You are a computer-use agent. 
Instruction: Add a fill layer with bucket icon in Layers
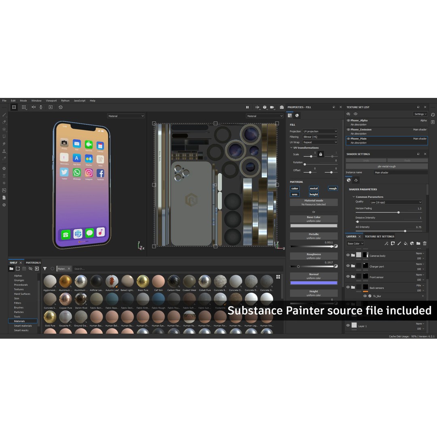pyautogui.click(x=405, y=244)
